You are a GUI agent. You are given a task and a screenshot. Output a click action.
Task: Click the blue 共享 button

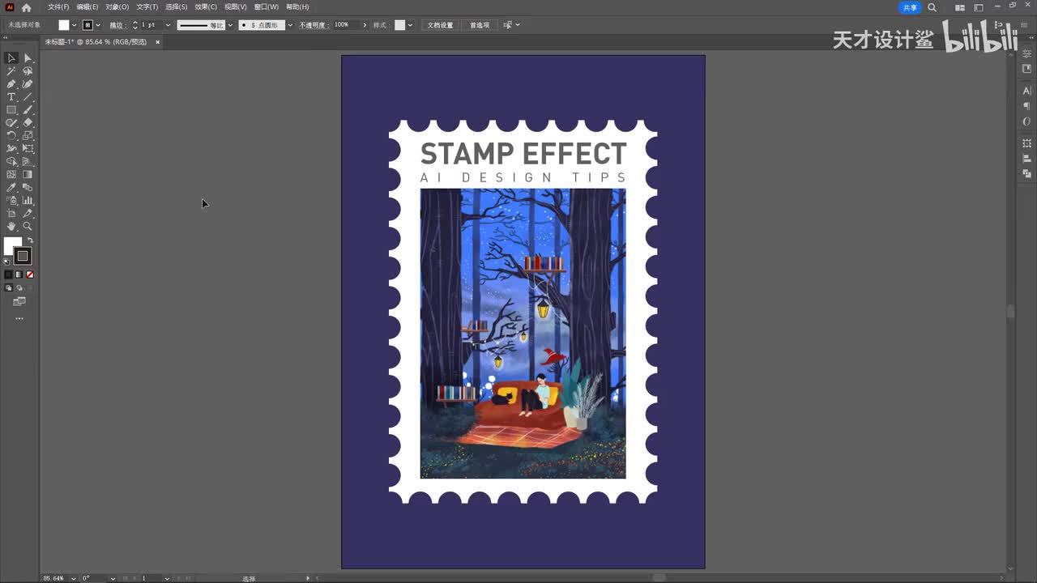911,7
